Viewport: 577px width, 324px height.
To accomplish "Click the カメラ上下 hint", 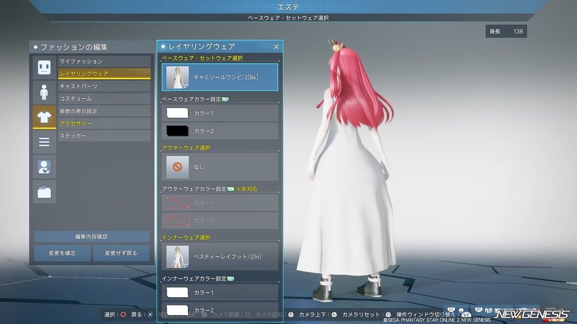I will [318, 314].
